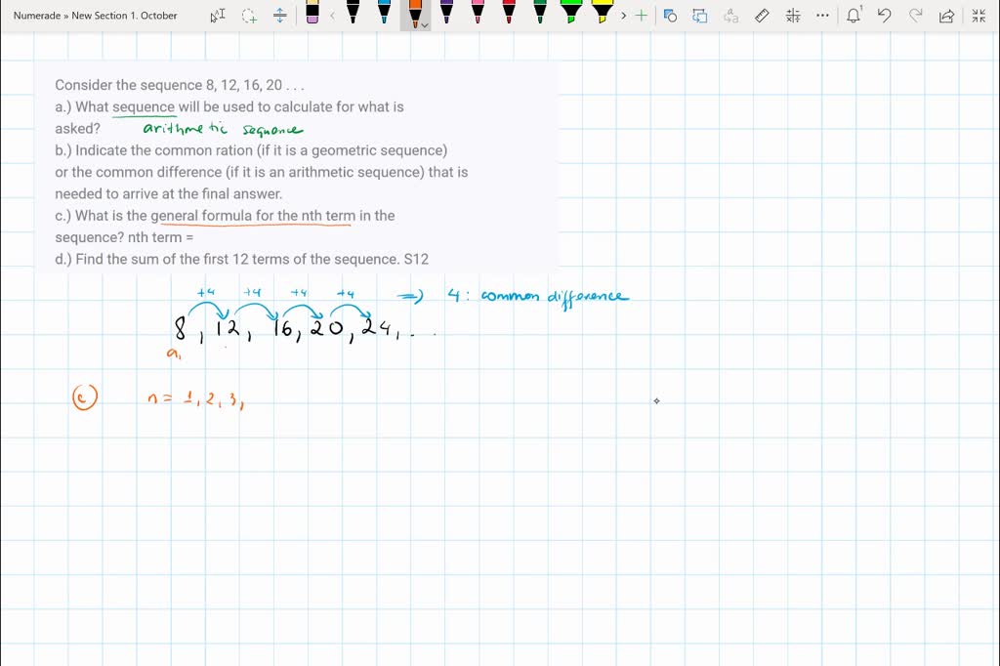
Task: Open the ink-to-math tool
Action: 792,15
